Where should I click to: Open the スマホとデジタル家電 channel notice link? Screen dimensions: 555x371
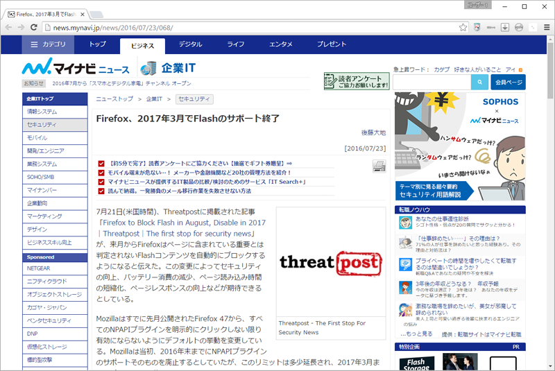[x=122, y=83]
